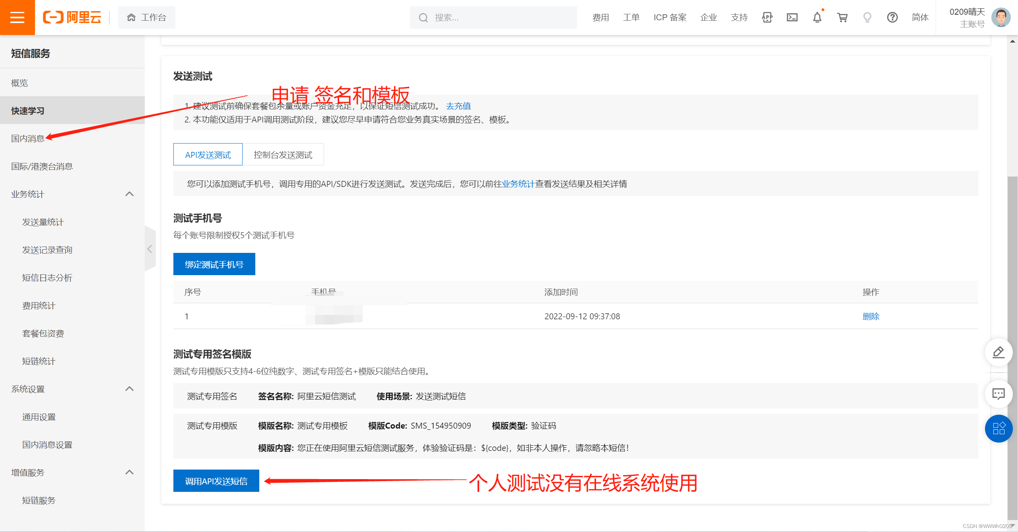Open the 支持 menu
Image resolution: width=1018 pixels, height=532 pixels.
[739, 17]
